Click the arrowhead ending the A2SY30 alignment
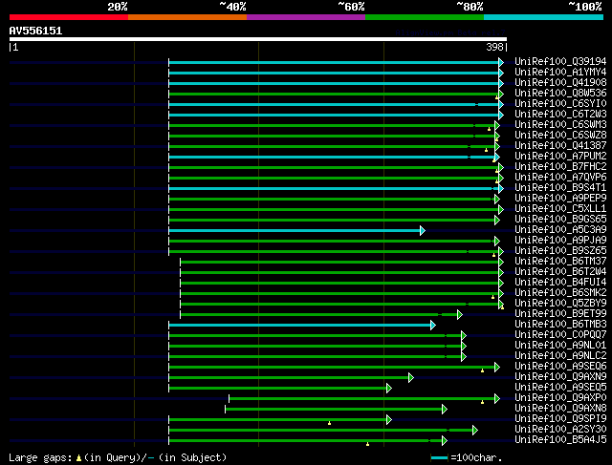The height and width of the screenshot is (465, 612). pos(475,431)
